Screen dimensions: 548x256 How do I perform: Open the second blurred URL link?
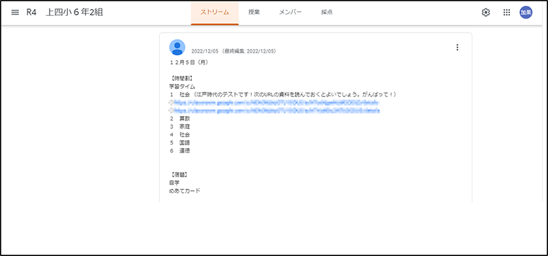click(x=274, y=111)
